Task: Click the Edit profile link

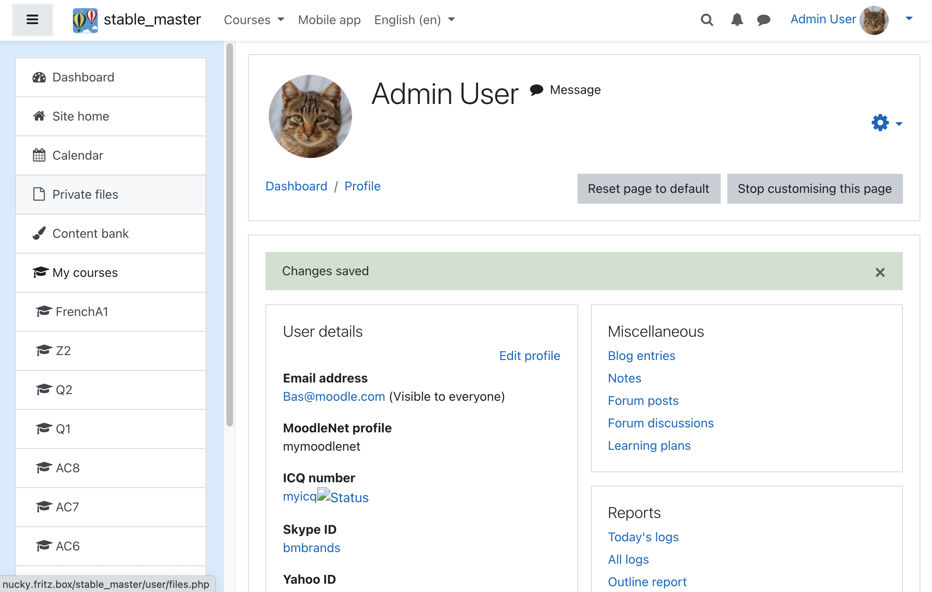Action: click(x=530, y=356)
